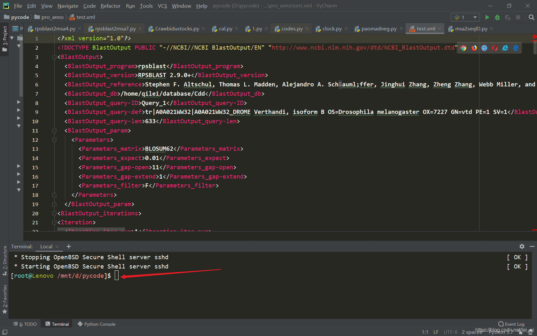Open the File menu
Viewport: 537px width, 336px height.
click(x=18, y=6)
